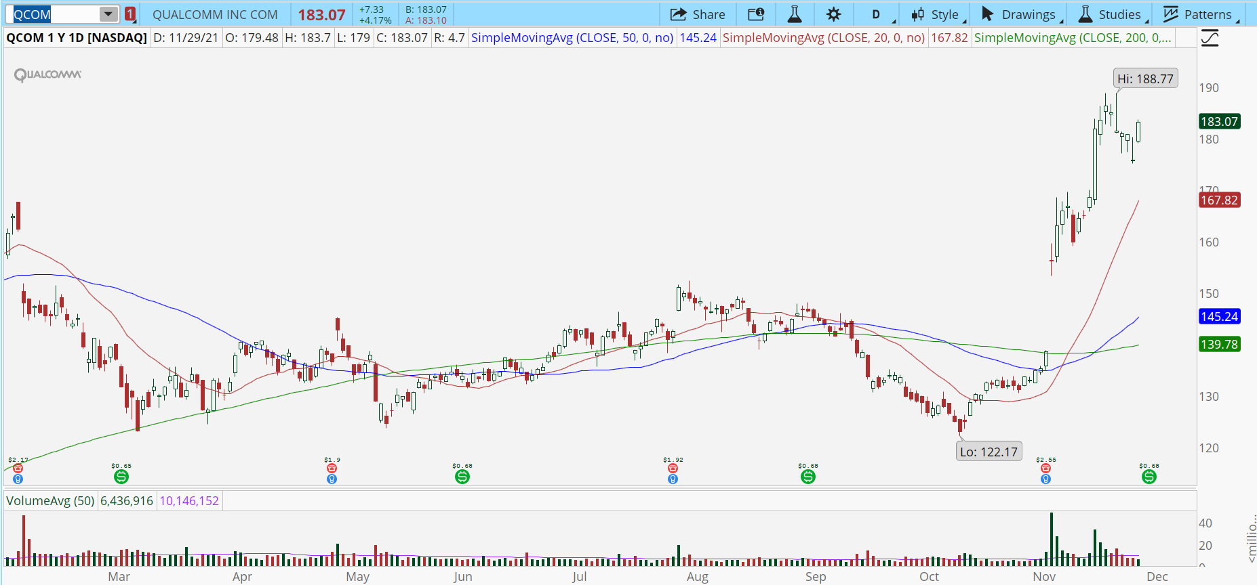Click the Dec label on time axis
Image resolution: width=1257 pixels, height=585 pixels.
click(x=1157, y=576)
